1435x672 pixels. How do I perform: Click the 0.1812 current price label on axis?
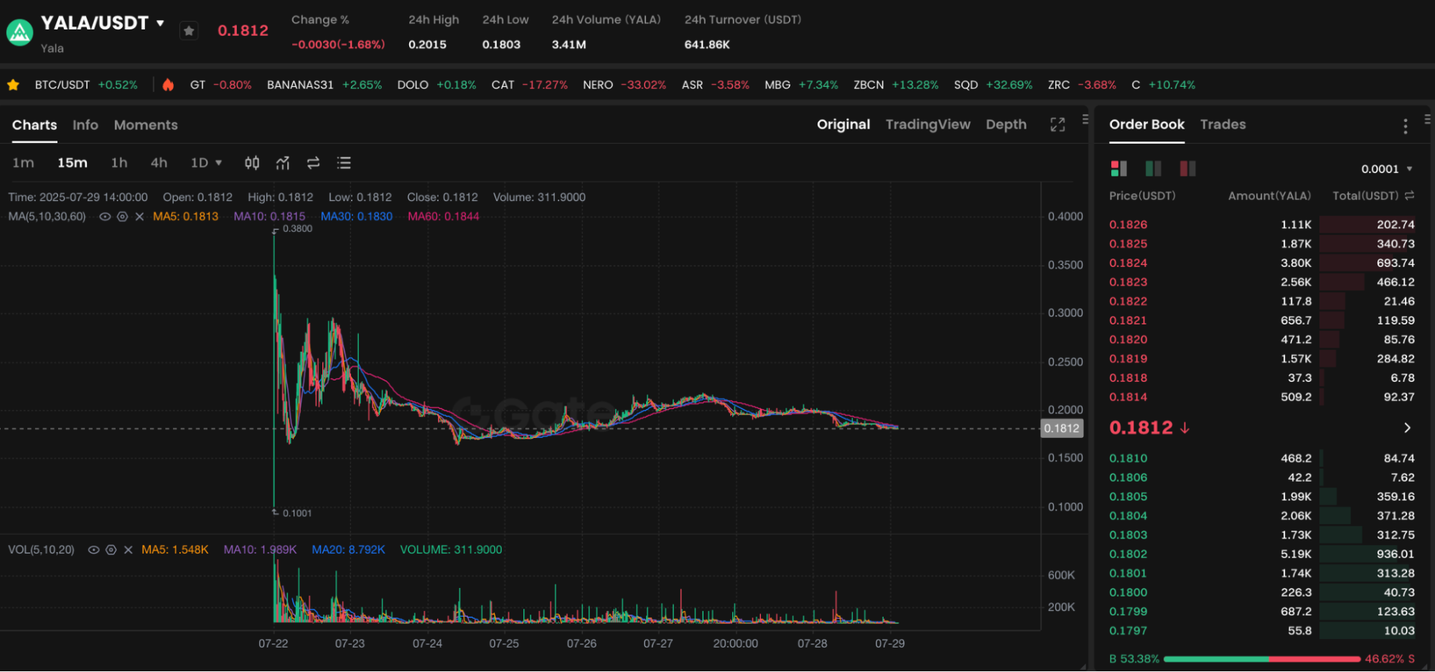(1062, 429)
